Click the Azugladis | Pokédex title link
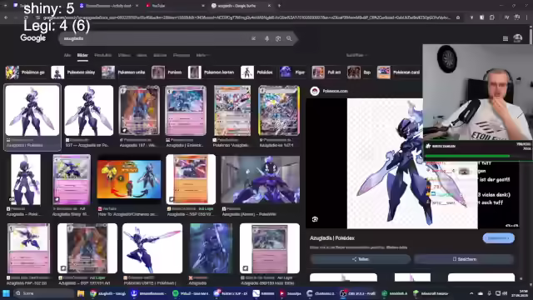The image size is (533, 300). tap(332, 238)
